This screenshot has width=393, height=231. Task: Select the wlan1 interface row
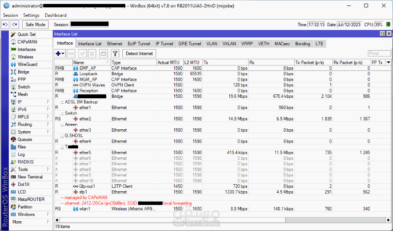pyautogui.click(x=223, y=209)
